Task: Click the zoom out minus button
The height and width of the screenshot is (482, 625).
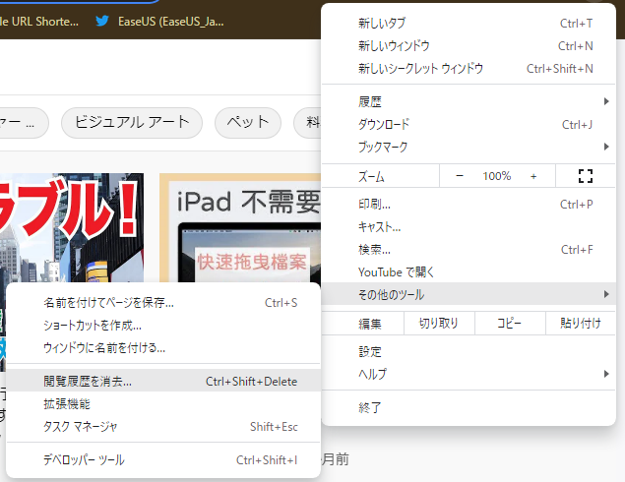Action: pyautogui.click(x=460, y=176)
